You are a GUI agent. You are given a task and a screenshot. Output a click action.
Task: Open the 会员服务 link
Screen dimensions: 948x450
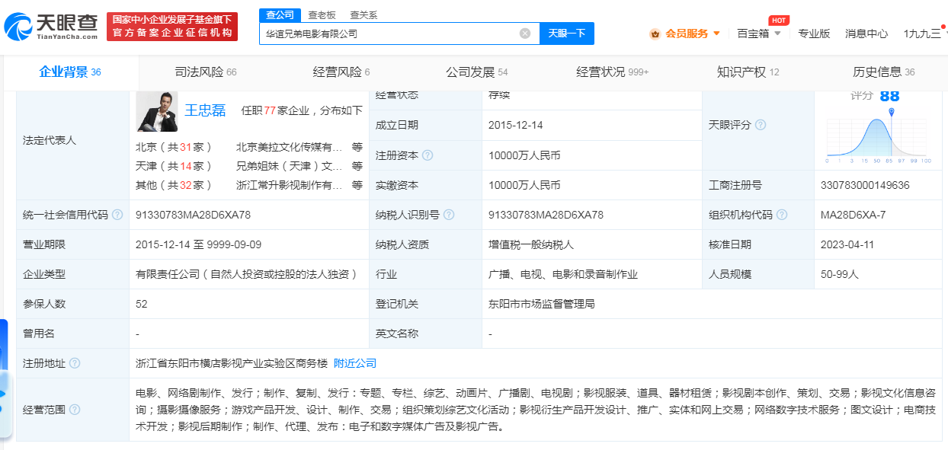click(687, 34)
